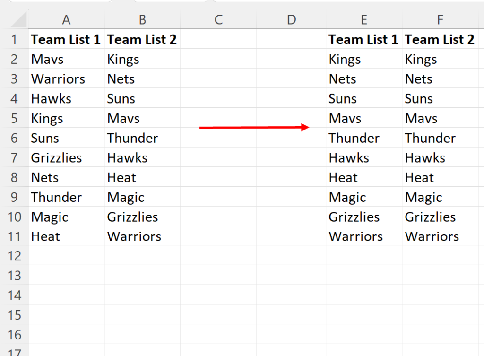Select column header E

[x=364, y=19]
